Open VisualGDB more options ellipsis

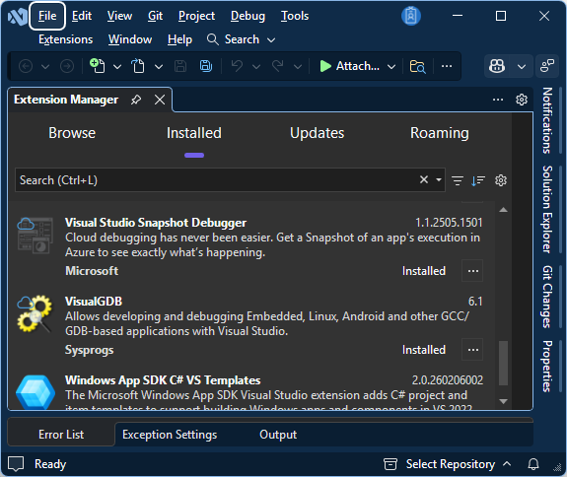[473, 350]
